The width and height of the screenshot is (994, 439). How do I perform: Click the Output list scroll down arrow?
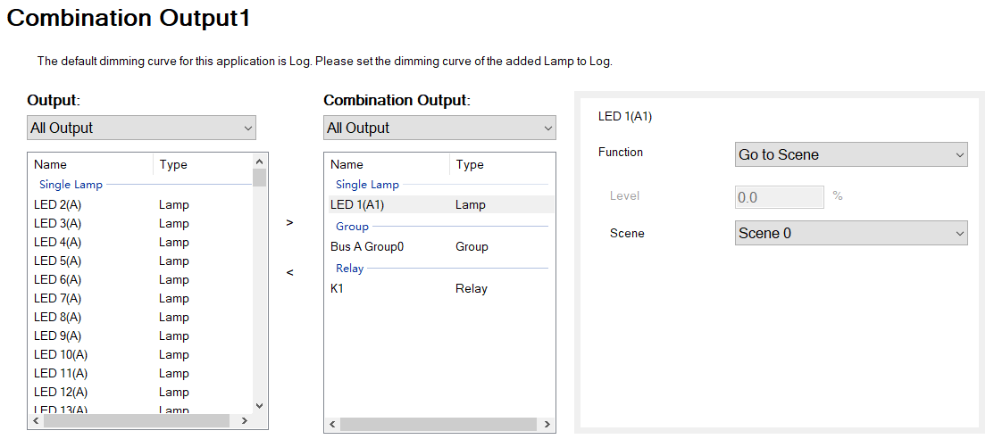click(260, 405)
